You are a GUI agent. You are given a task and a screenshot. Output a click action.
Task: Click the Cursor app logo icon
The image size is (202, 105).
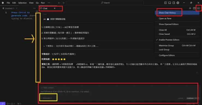pos(3,3)
